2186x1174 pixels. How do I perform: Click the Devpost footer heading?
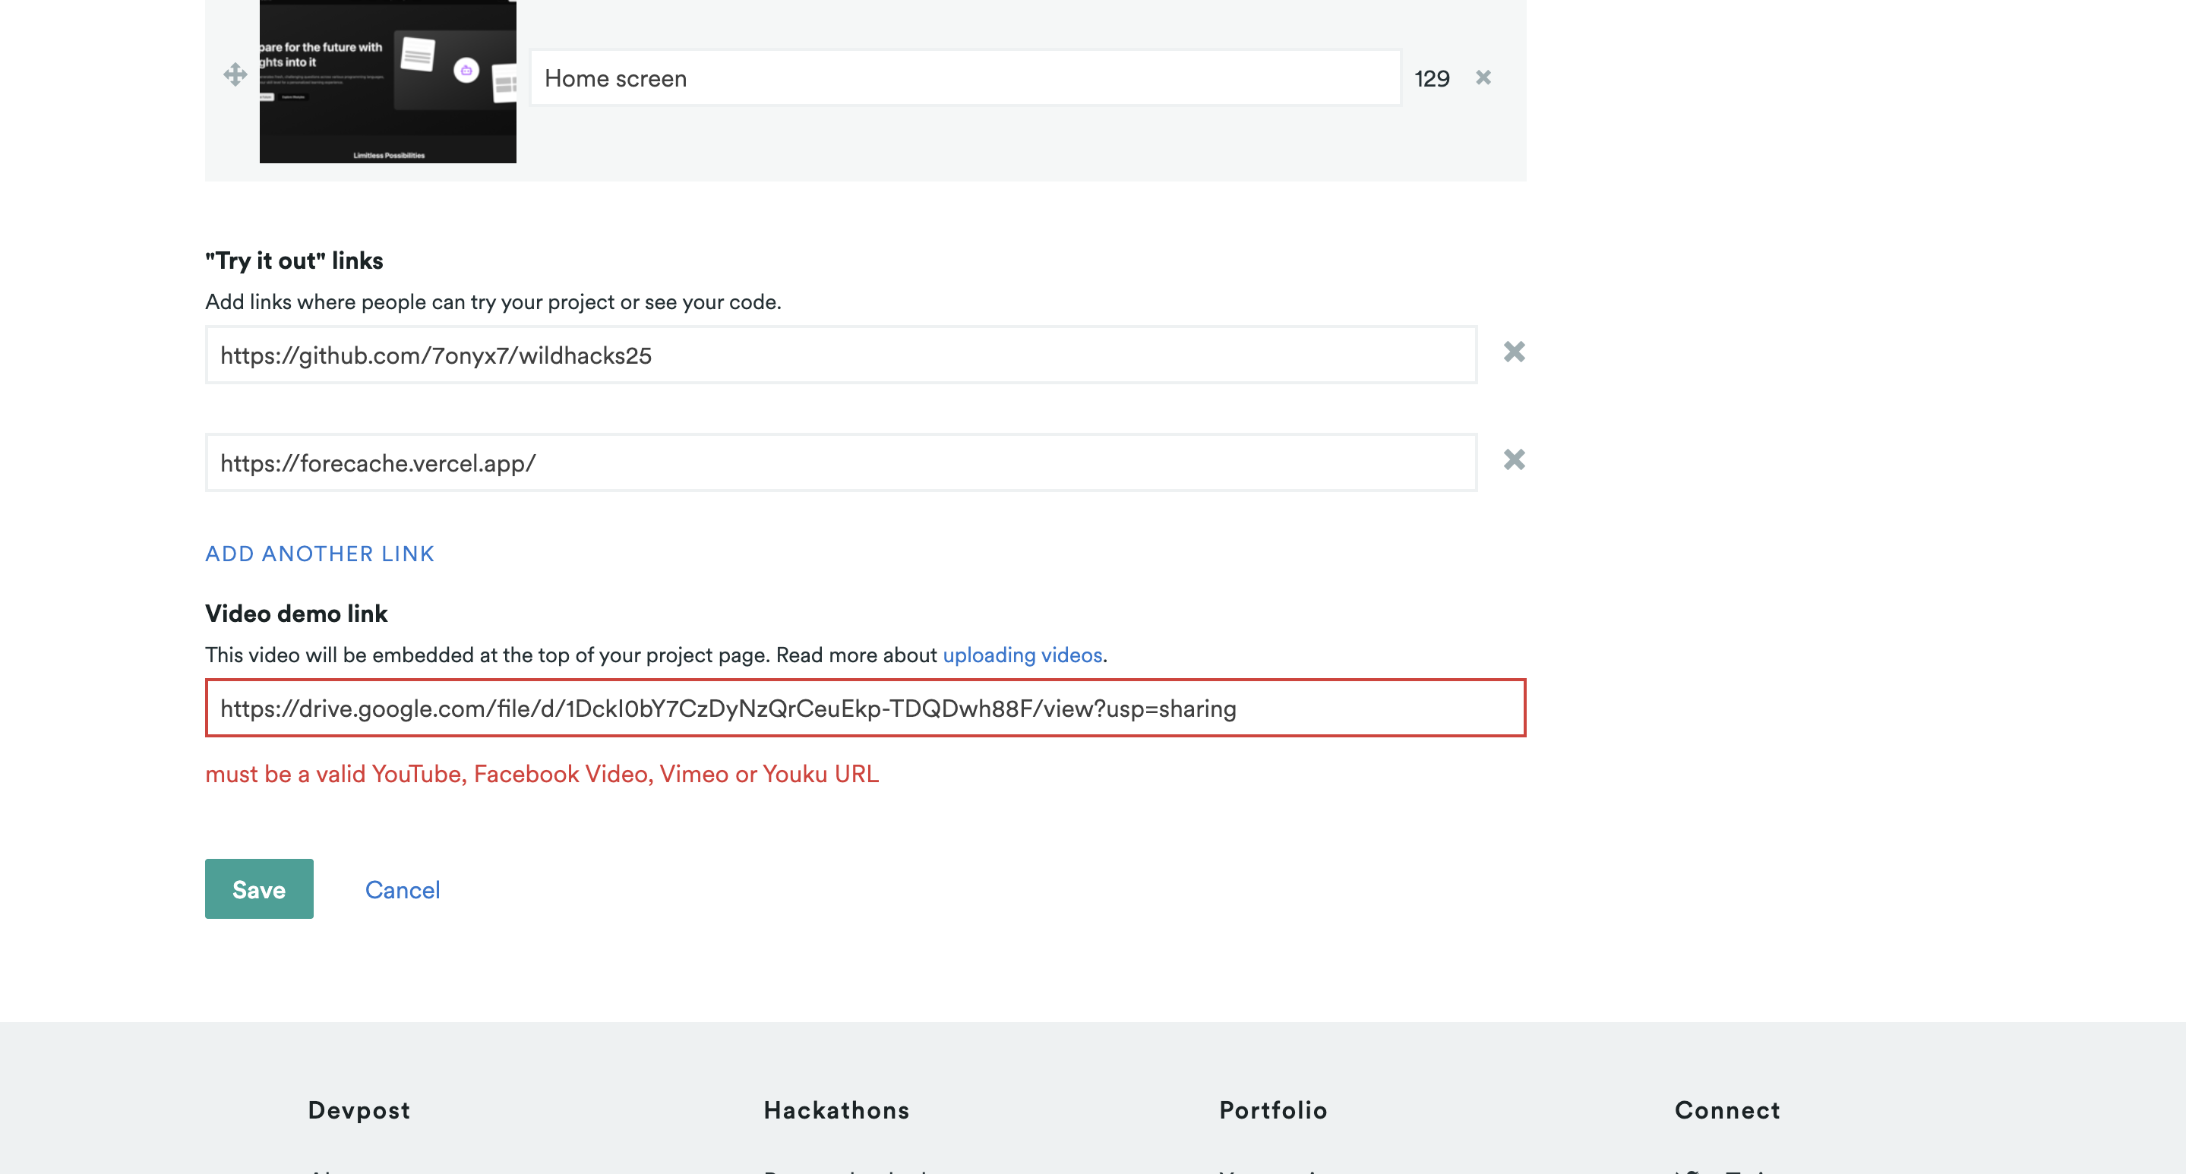click(x=359, y=1109)
